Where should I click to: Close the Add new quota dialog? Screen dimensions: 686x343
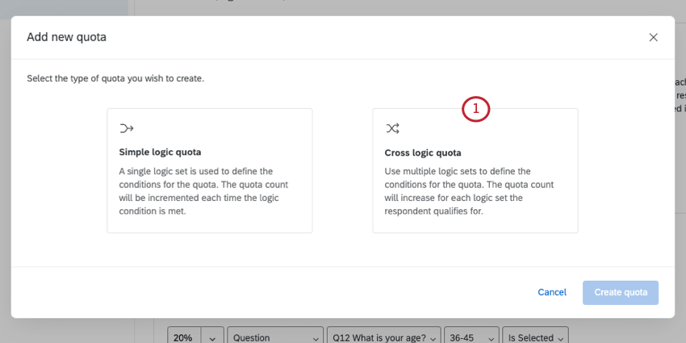[x=653, y=37]
